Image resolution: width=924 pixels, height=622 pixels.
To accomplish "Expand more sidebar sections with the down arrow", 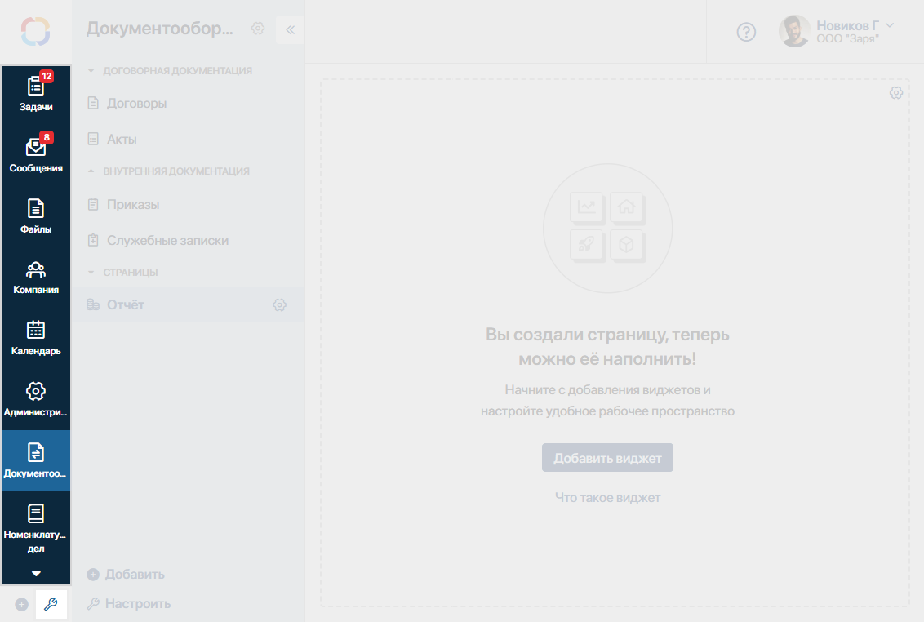I will [36, 574].
